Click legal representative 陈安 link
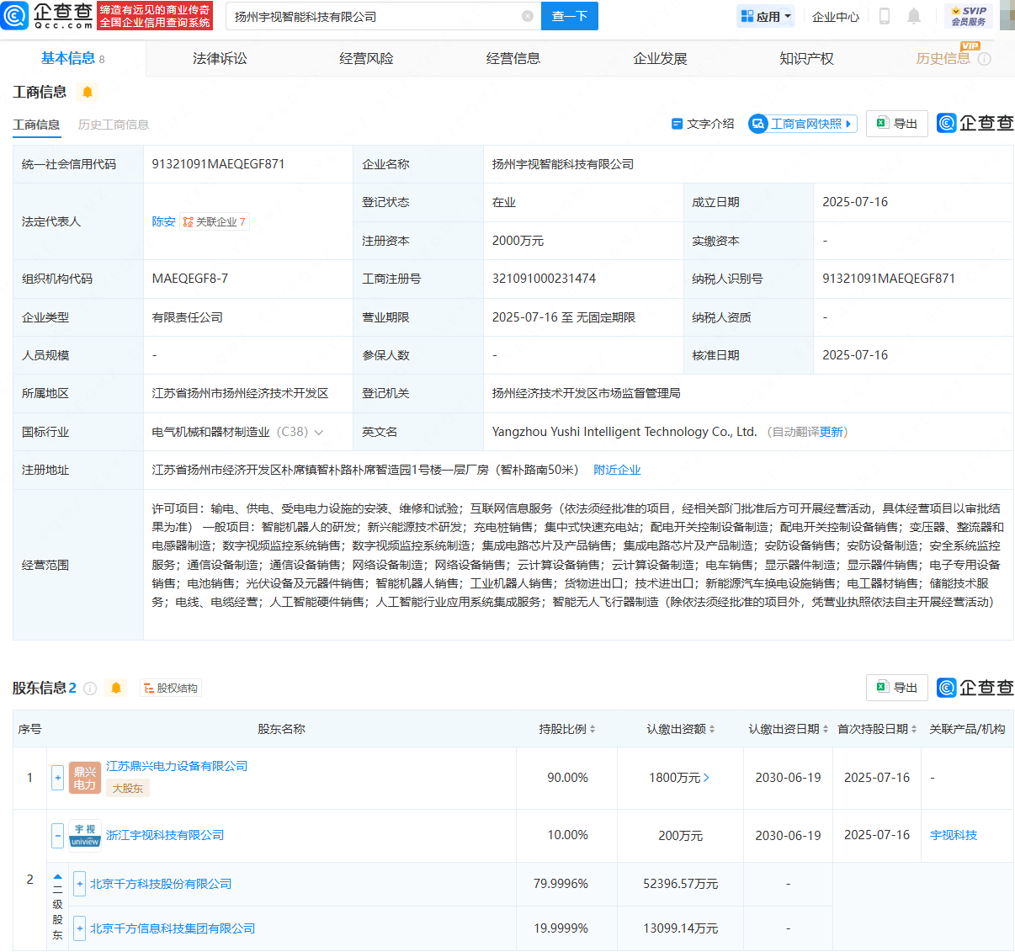The image size is (1015, 952). point(163,221)
